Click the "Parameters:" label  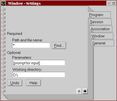22,57
